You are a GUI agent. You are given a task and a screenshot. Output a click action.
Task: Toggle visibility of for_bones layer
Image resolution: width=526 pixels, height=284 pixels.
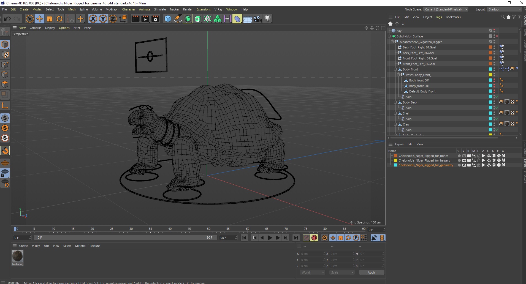tap(464, 156)
